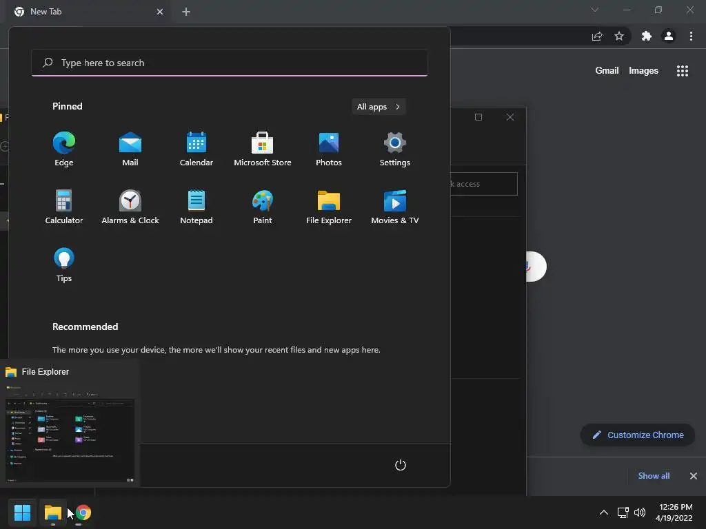The width and height of the screenshot is (706, 529).
Task: Launch Movies & TV app
Action: tap(395, 207)
